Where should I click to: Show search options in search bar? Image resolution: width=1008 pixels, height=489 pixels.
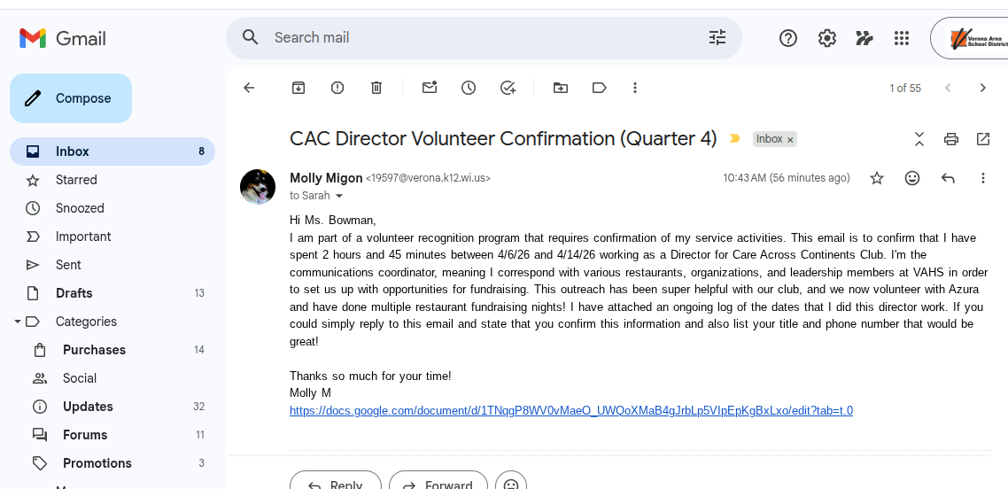(717, 37)
